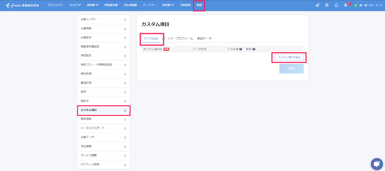The image size is (385, 171).
Task: Select the タスク品目 tab
Action: (x=151, y=39)
